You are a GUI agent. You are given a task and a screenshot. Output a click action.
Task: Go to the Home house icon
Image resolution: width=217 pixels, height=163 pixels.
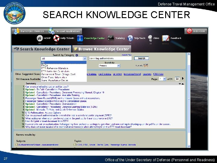click(40, 38)
